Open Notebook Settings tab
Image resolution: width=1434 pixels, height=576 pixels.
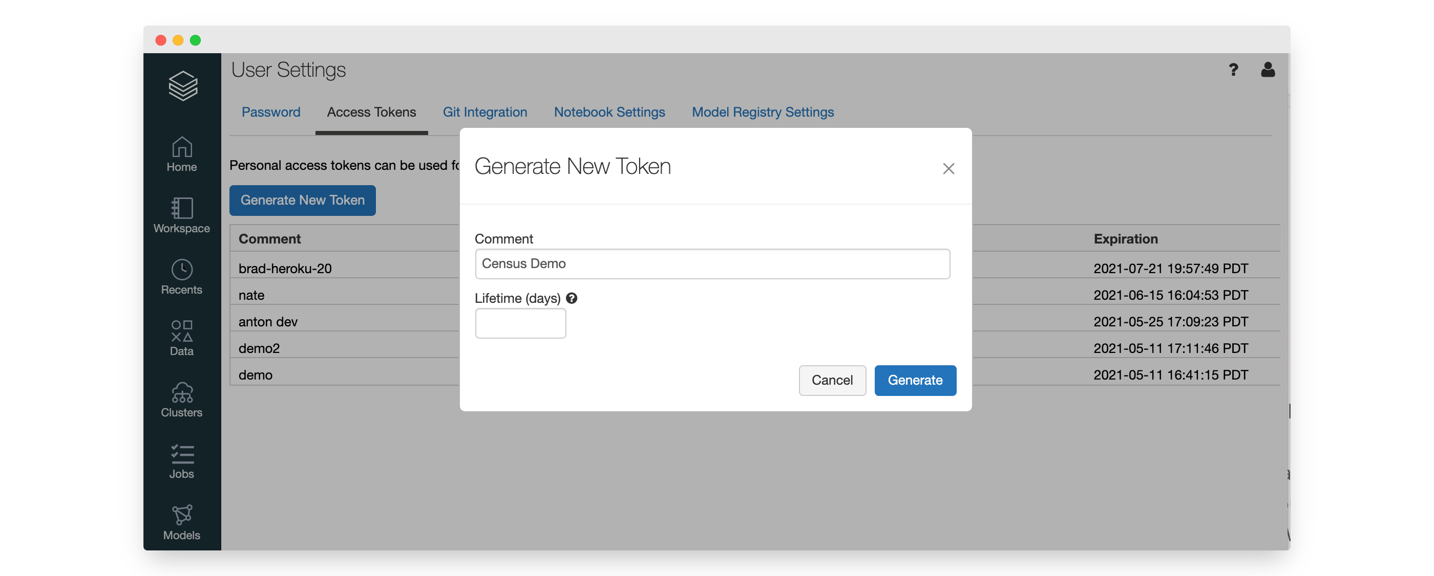(x=609, y=113)
